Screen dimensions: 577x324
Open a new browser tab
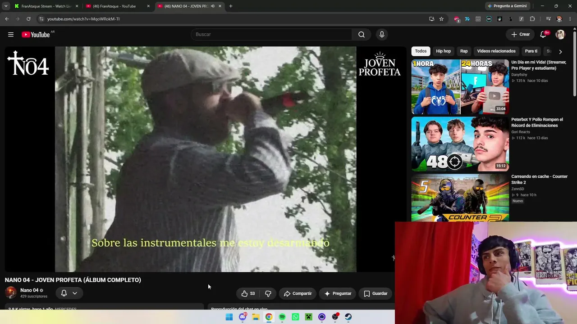(231, 6)
